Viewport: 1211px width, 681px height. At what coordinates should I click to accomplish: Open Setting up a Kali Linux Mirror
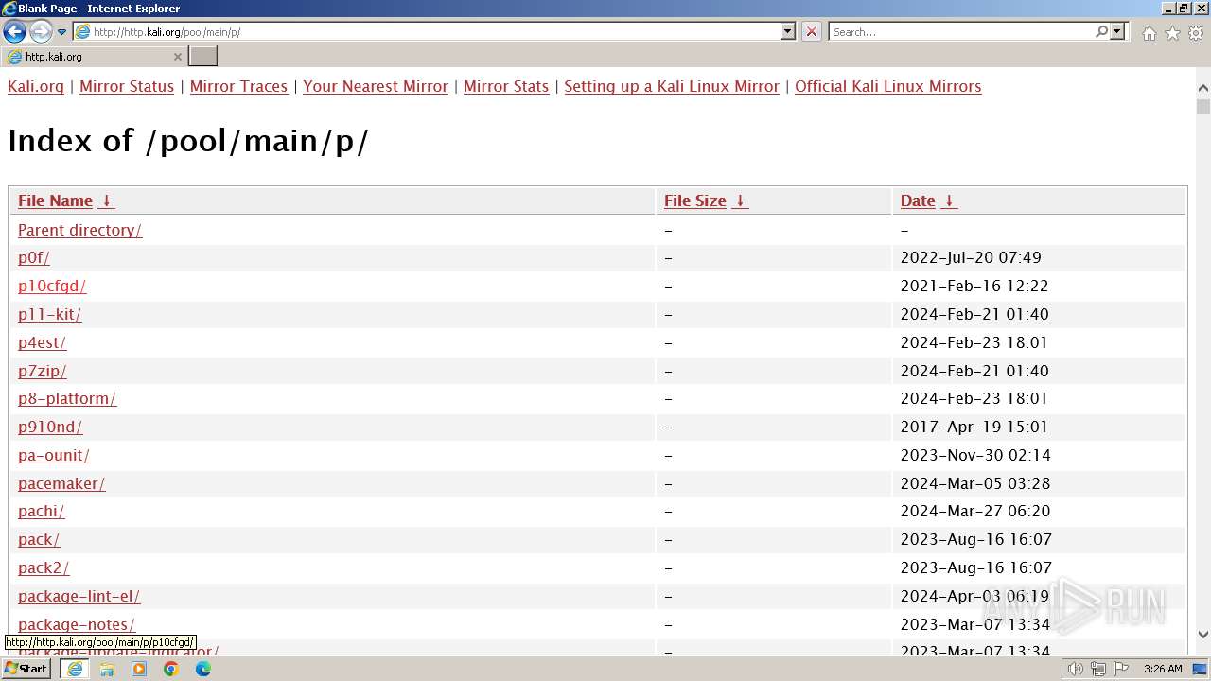tap(672, 86)
